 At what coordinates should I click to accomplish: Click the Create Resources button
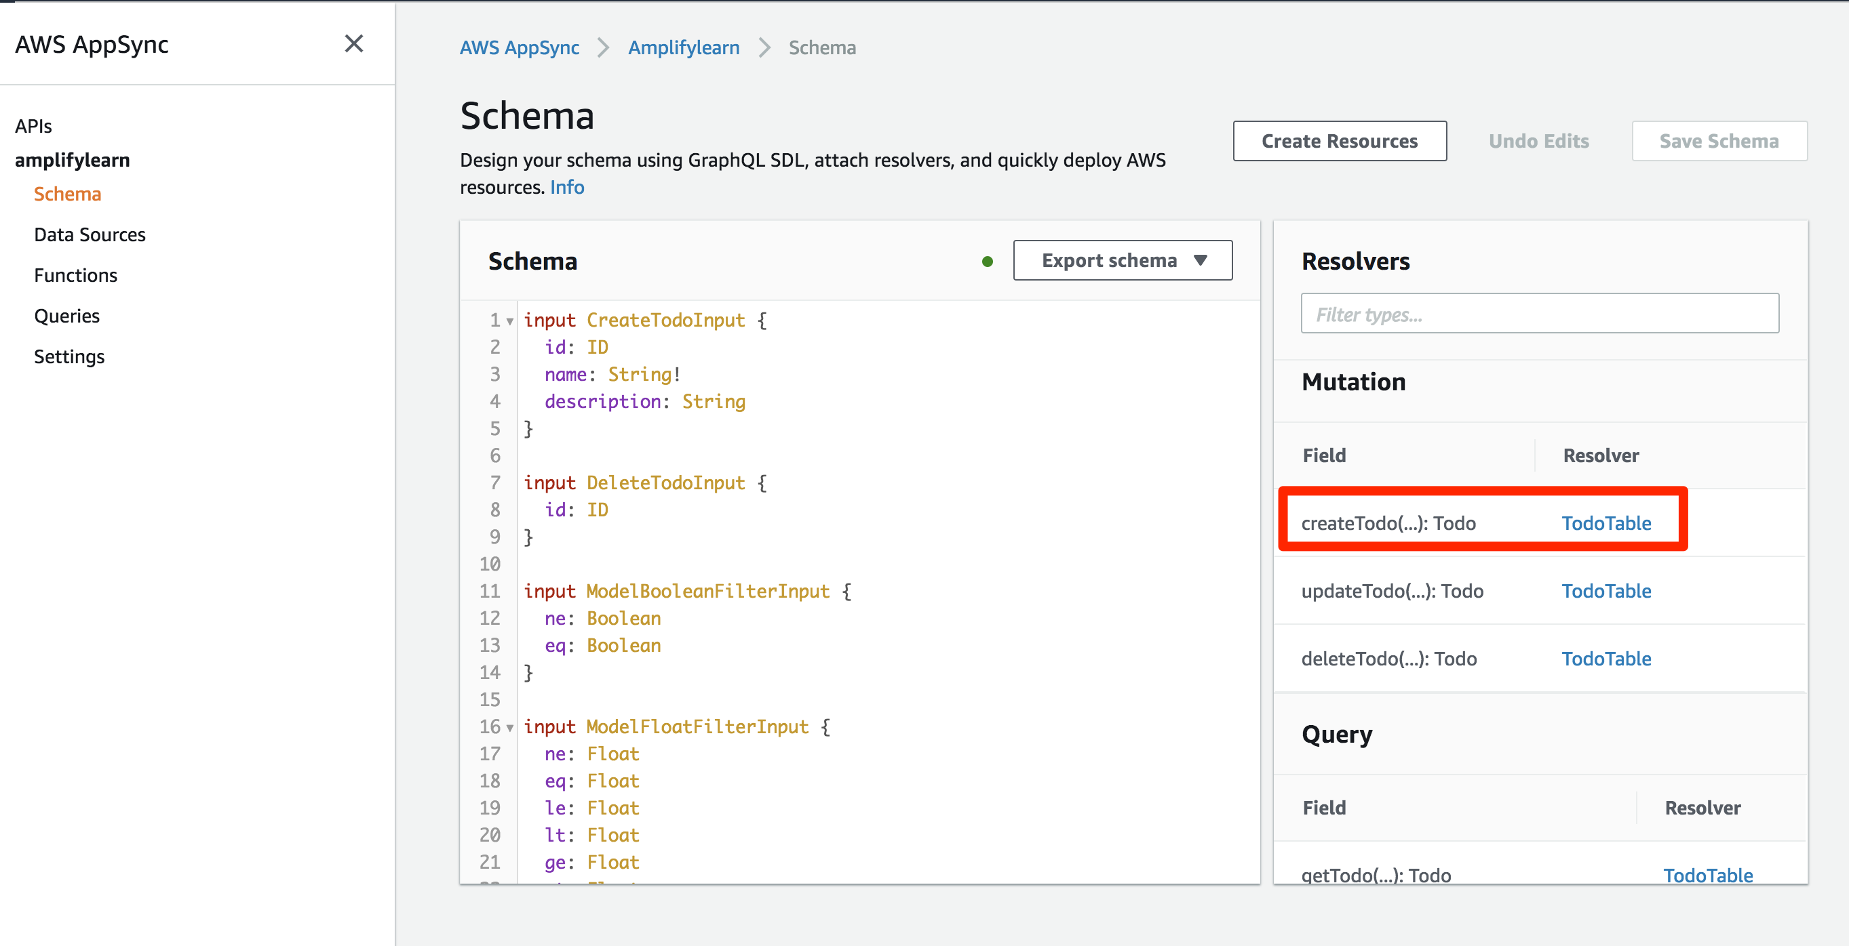(1340, 142)
